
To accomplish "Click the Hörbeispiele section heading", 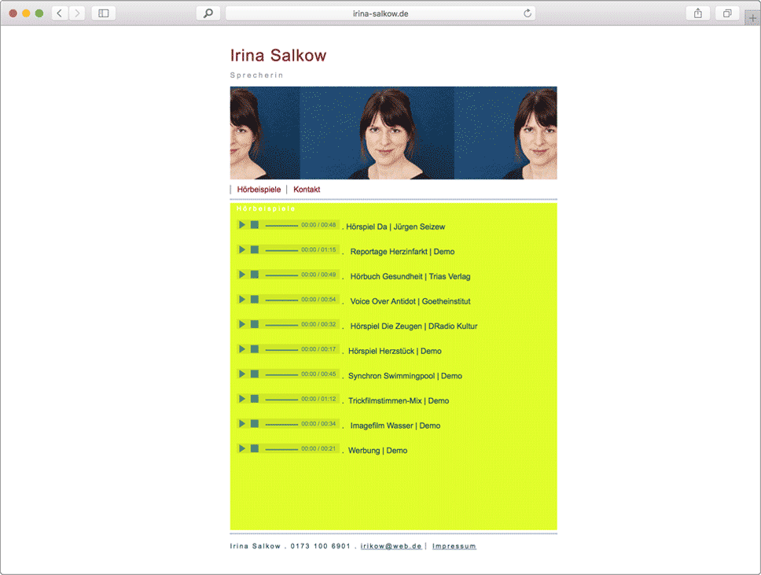I will (266, 208).
